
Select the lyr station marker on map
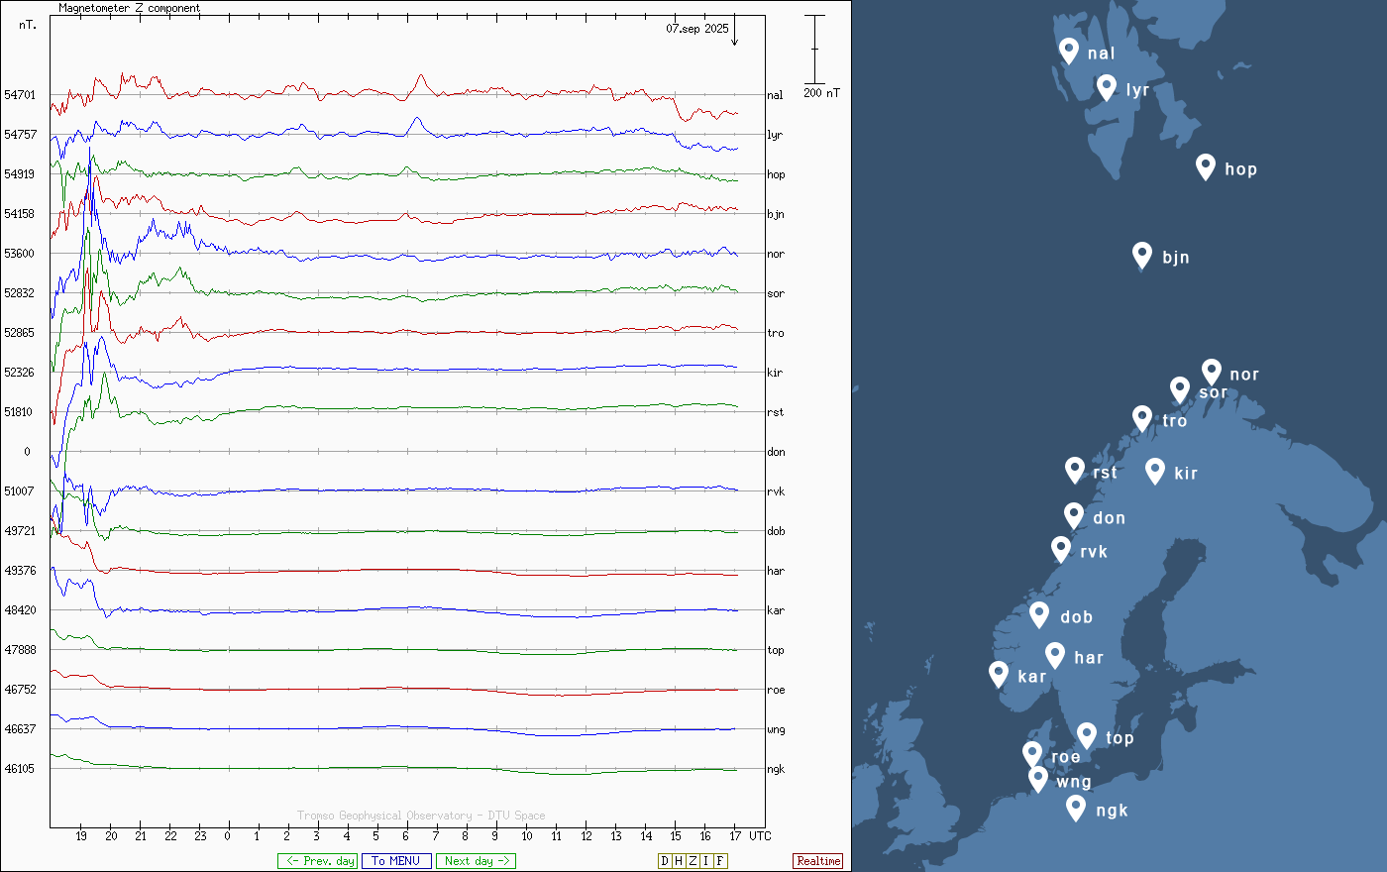tap(1107, 87)
